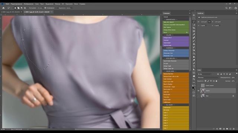The width and height of the screenshot is (238, 133).
Task: Open the Edit Toolbar ellipsis
Action: pyautogui.click(x=194, y=82)
